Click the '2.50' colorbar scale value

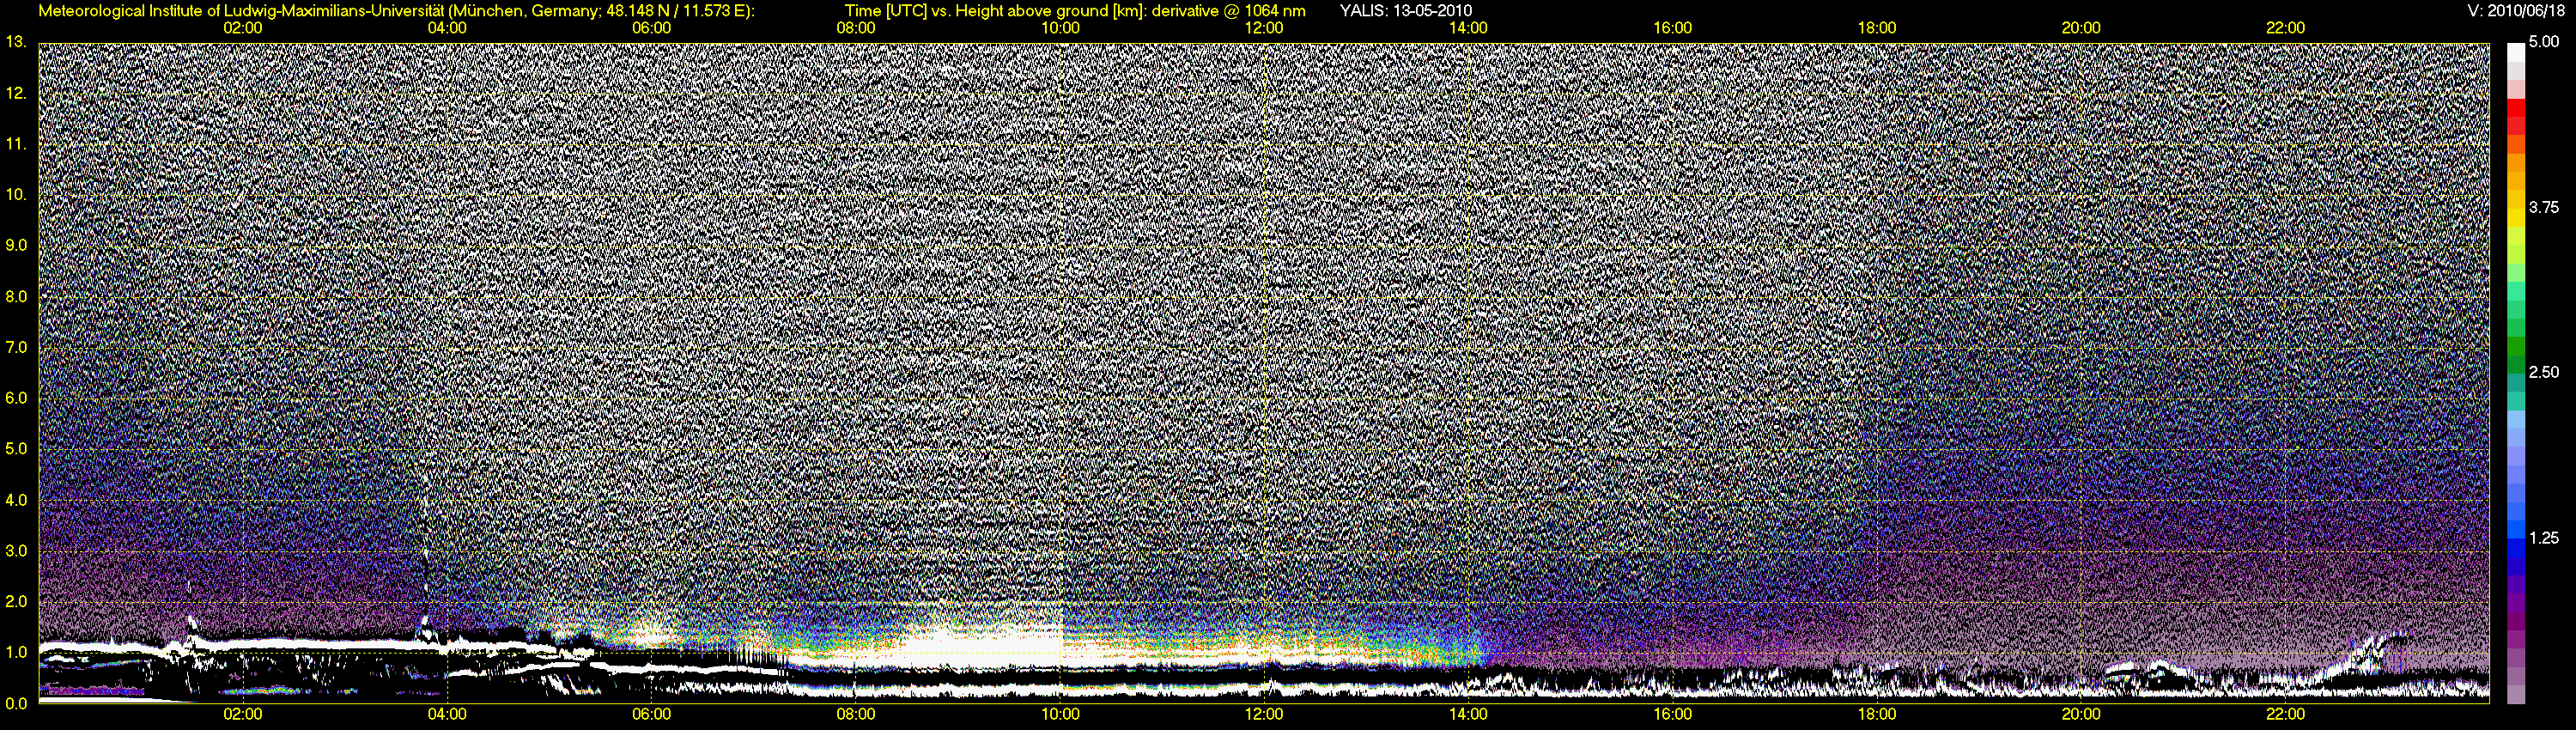(2544, 373)
